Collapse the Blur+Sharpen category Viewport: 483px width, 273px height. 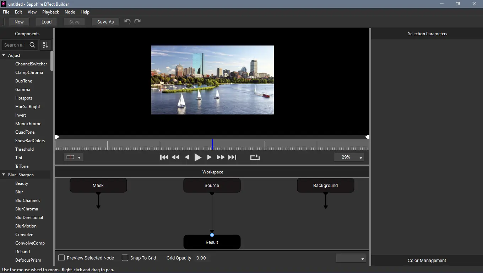coord(4,175)
